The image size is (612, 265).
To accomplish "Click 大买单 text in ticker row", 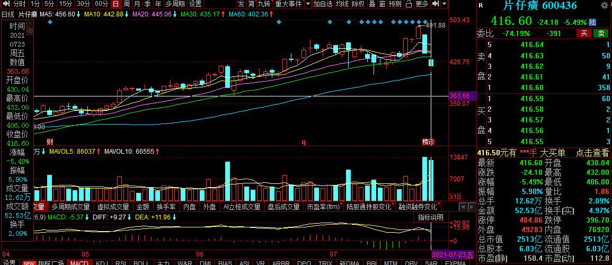I will [x=553, y=153].
